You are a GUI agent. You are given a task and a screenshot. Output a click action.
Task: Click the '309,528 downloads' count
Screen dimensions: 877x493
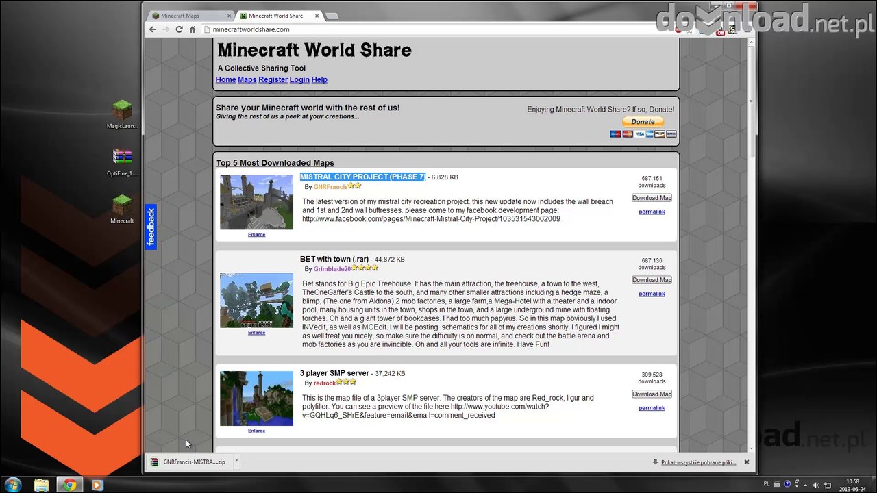[652, 378]
